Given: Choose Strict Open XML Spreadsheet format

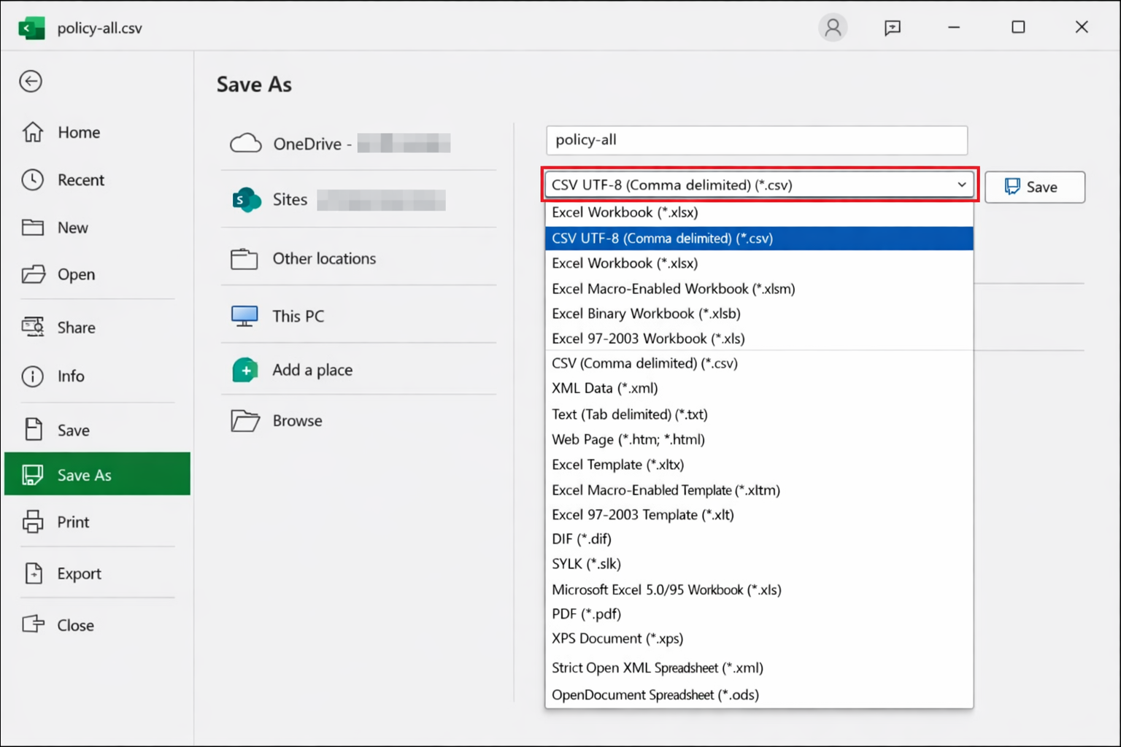Looking at the screenshot, I should tap(759, 667).
